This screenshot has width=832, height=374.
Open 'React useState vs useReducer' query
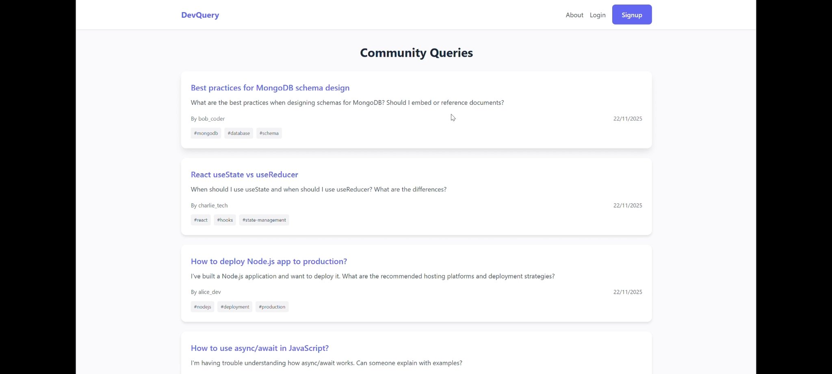tap(244, 175)
